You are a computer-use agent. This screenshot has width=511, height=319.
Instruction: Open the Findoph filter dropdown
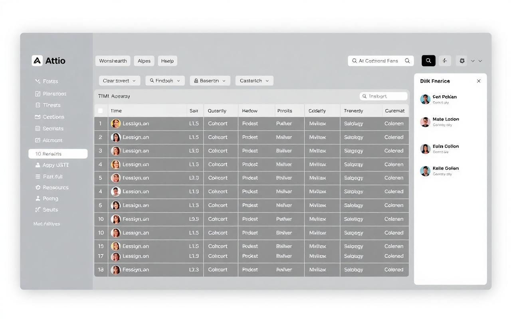pyautogui.click(x=165, y=81)
